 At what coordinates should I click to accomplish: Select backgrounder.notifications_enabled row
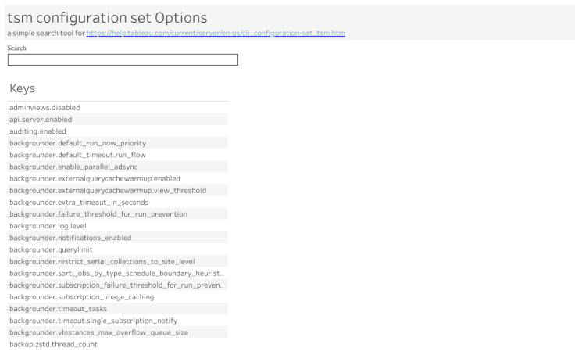click(70, 238)
